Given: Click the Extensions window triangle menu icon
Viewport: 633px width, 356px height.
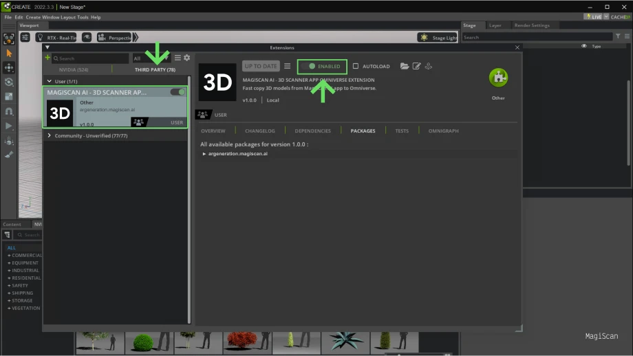Looking at the screenshot, I should coord(47,47).
